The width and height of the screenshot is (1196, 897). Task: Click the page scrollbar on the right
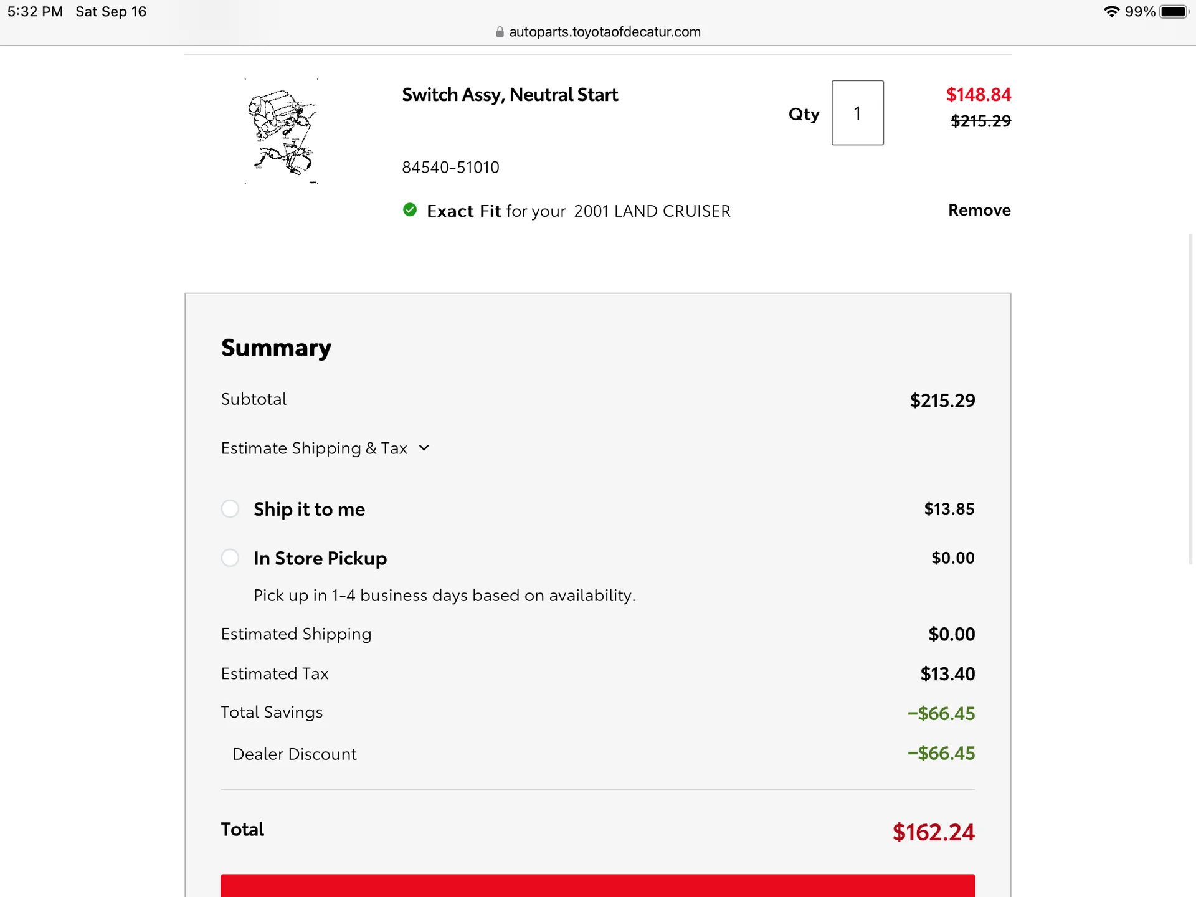[1191, 399]
